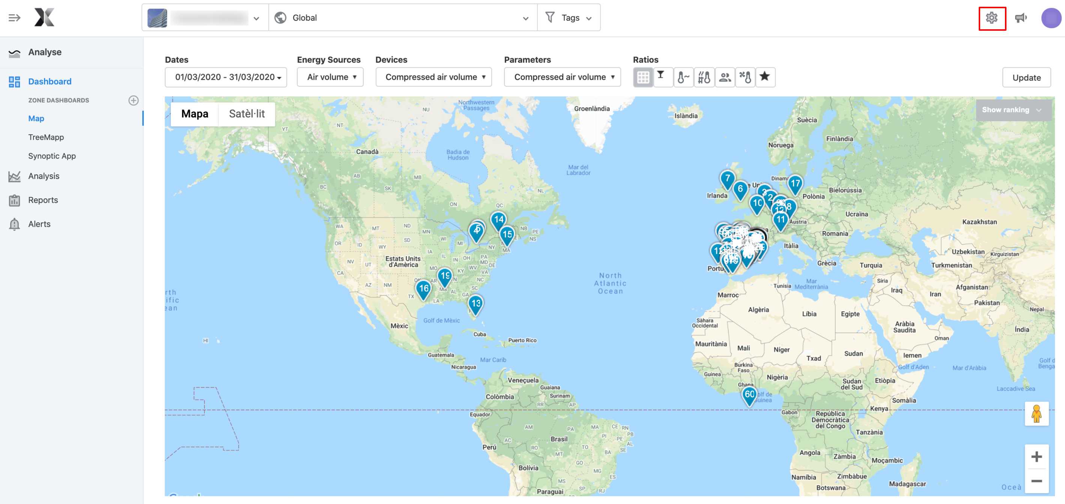The image size is (1065, 504).
Task: Select the people occupancy ratio icon
Action: point(724,77)
